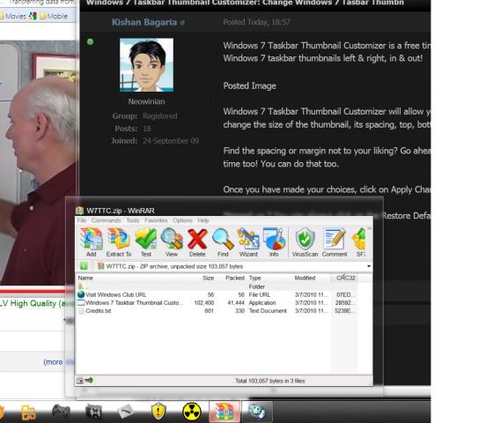Run Test on the archive
486x423 pixels.
[146, 242]
